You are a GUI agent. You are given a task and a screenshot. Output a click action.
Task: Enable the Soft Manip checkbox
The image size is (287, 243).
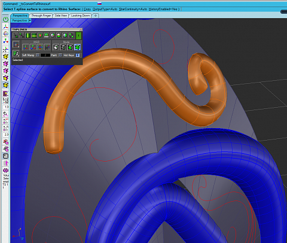(38, 55)
